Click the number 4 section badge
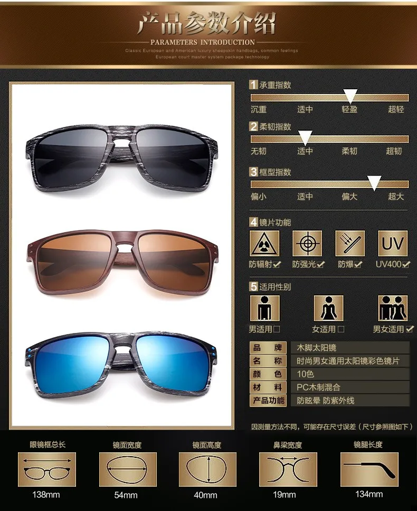 tap(253, 222)
